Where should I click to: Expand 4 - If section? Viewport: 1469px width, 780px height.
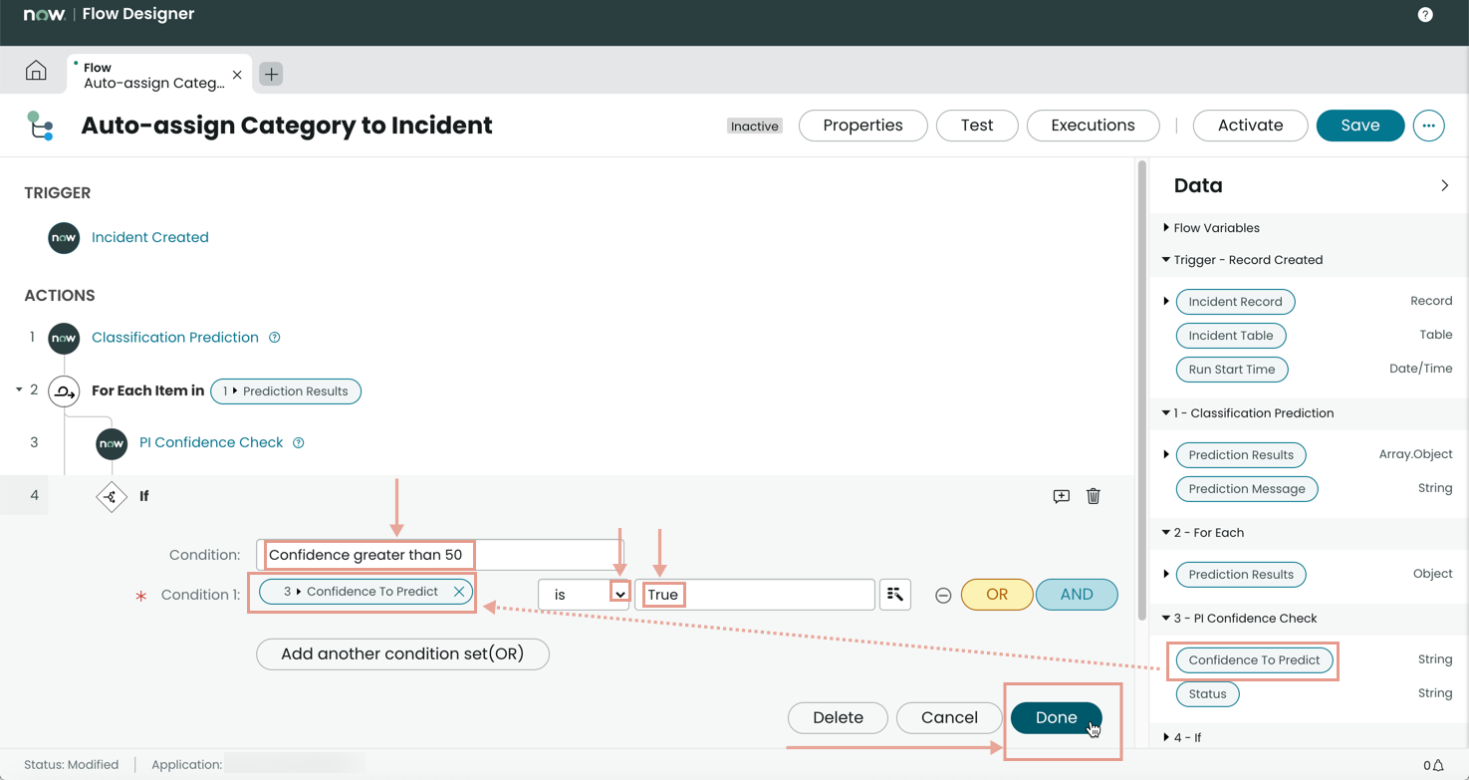tap(1166, 738)
